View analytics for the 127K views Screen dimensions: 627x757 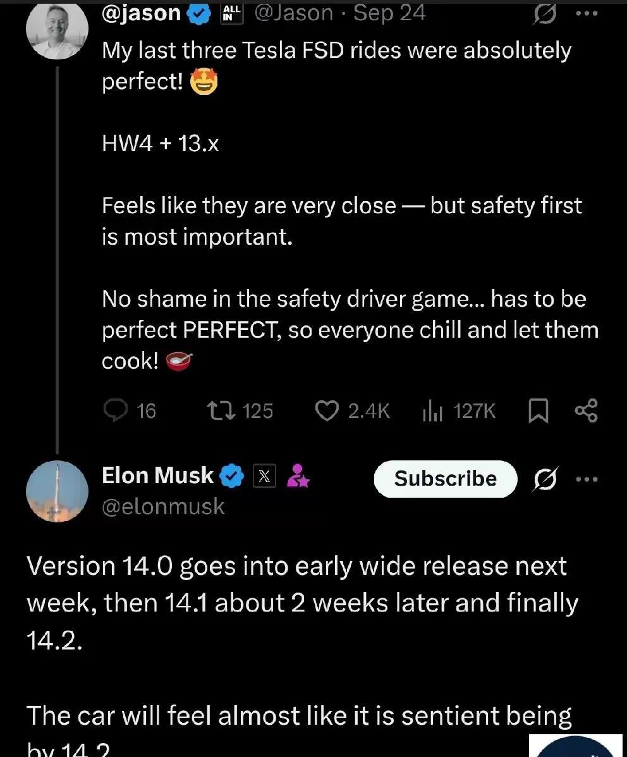pos(431,412)
